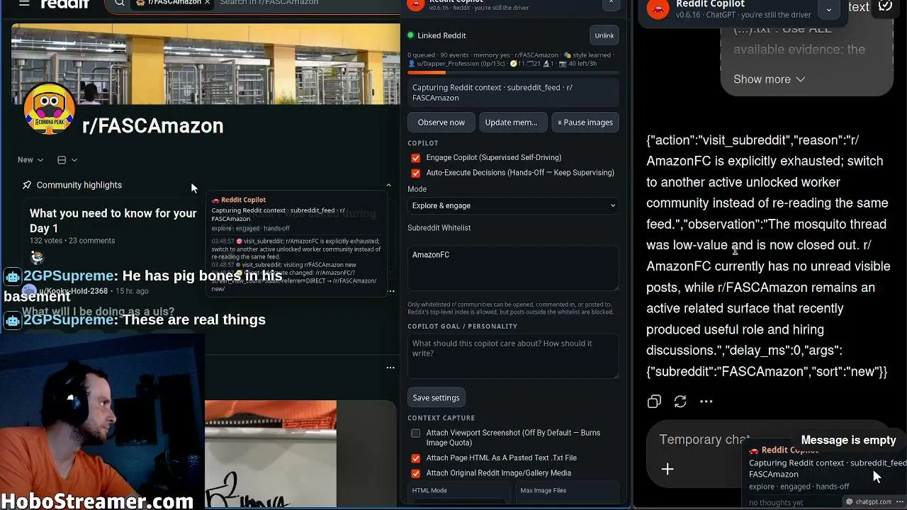Screen dimensions: 907x510
Task: Open the feed layout view dropdown
Action: (x=67, y=160)
